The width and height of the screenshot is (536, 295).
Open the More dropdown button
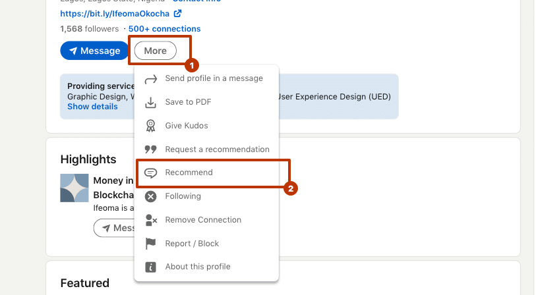156,51
